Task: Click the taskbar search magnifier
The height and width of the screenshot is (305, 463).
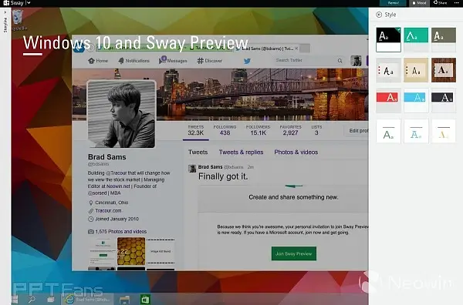Action: point(32,300)
